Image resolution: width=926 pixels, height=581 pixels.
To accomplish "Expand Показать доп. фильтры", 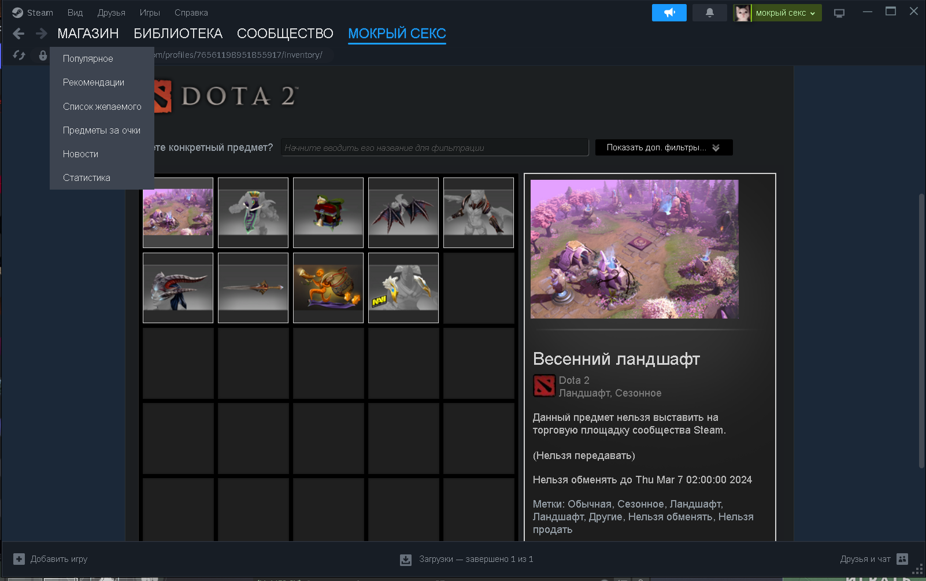I will (x=664, y=147).
